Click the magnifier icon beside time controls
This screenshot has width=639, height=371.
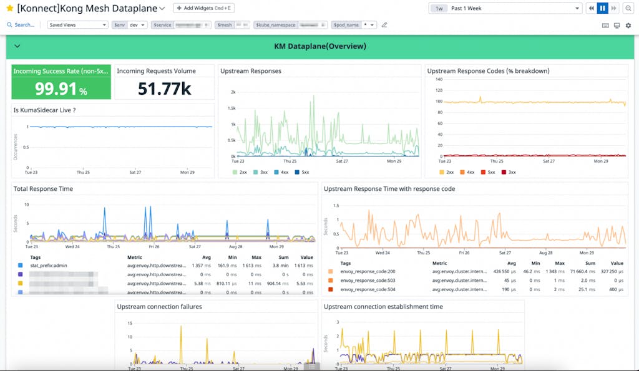(x=627, y=8)
